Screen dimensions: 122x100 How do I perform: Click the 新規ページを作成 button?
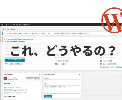[33, 79]
